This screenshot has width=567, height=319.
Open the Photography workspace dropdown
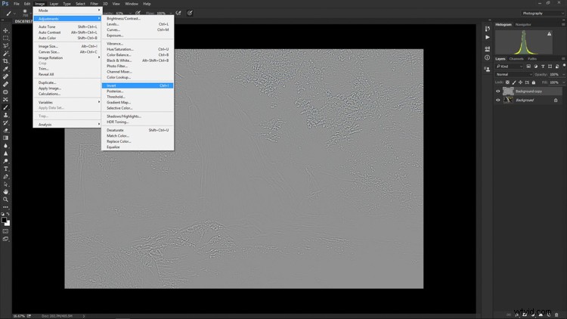[542, 13]
